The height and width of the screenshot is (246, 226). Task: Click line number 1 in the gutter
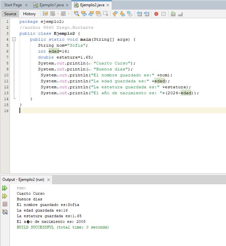(x=7, y=21)
